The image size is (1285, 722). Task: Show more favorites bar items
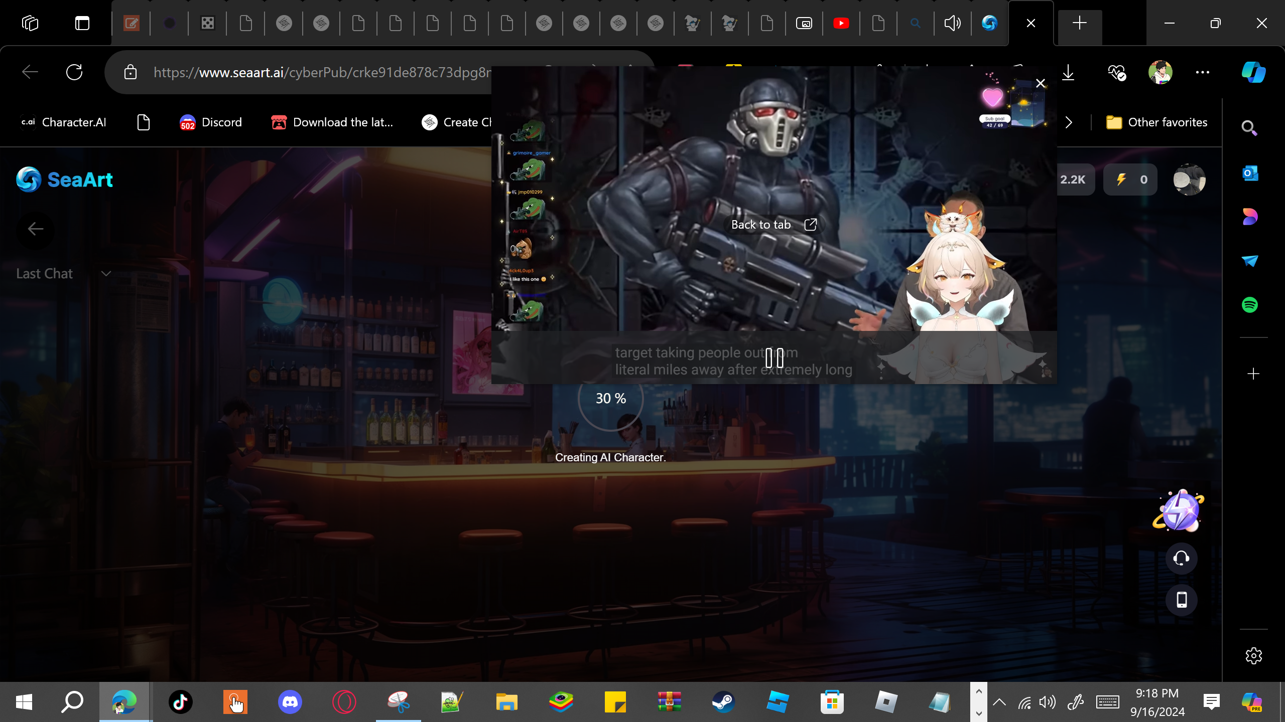click(x=1069, y=122)
